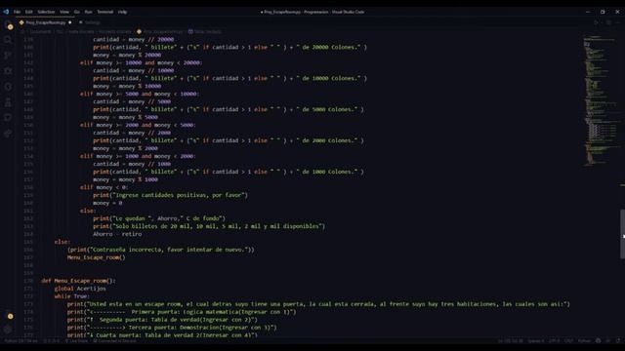
Task: Click the line and column indicator
Action: [510, 341]
